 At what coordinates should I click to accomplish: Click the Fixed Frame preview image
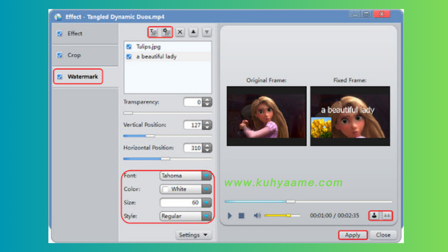[350, 116]
